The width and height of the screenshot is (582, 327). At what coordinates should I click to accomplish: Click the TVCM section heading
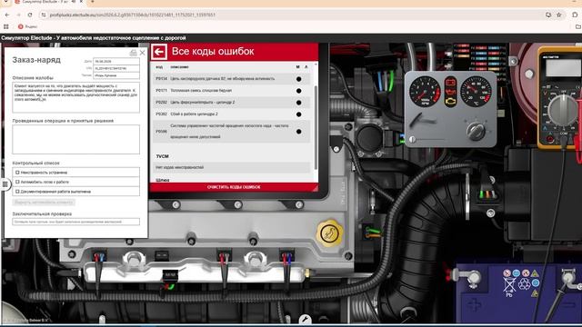pyautogui.click(x=162, y=156)
